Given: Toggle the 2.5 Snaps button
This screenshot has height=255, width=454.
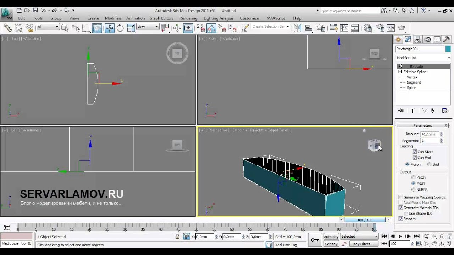Looking at the screenshot, I should (200, 28).
